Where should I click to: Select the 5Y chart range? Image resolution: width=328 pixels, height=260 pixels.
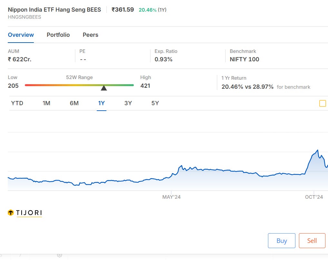click(155, 103)
